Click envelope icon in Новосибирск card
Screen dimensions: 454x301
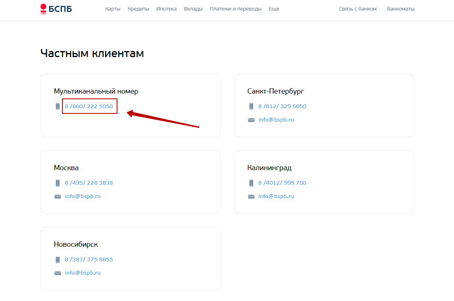pos(58,273)
